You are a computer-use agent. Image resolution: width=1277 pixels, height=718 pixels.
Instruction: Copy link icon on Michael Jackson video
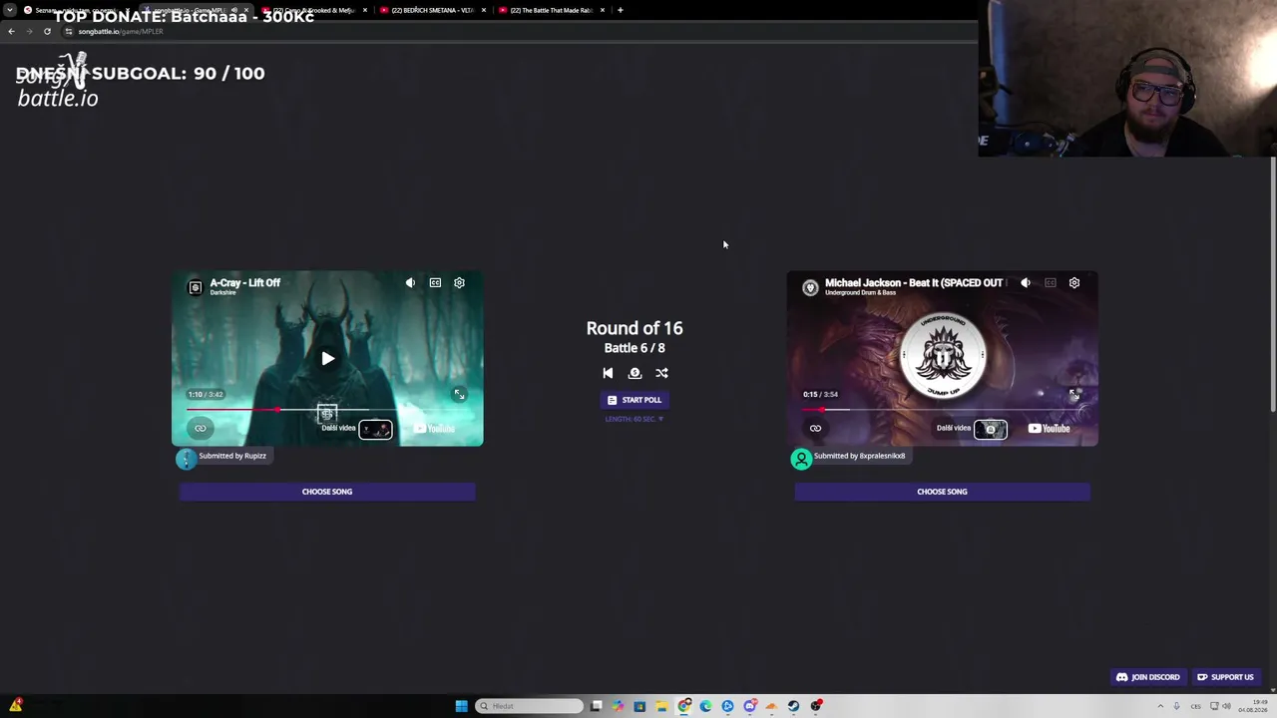(815, 429)
